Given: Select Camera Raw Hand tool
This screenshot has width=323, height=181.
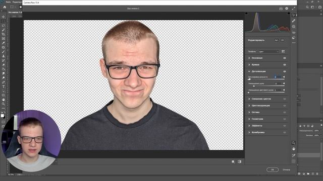Looking at the screenshot, I should click(x=294, y=149).
